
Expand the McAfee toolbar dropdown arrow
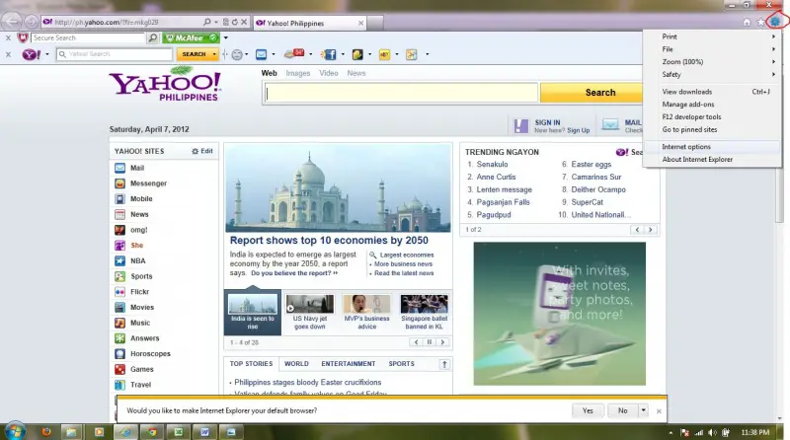[x=226, y=37]
